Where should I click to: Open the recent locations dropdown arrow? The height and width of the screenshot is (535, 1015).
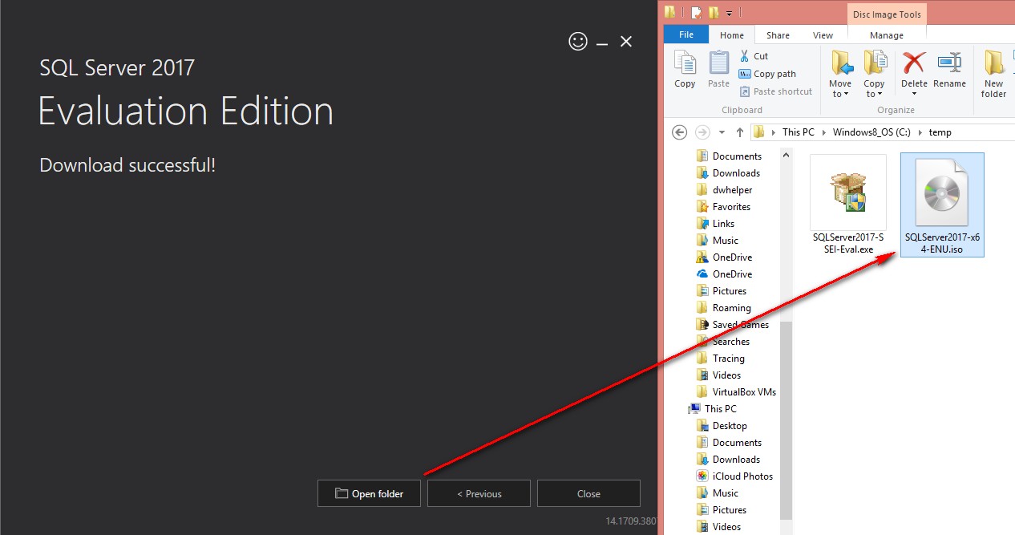click(x=722, y=132)
